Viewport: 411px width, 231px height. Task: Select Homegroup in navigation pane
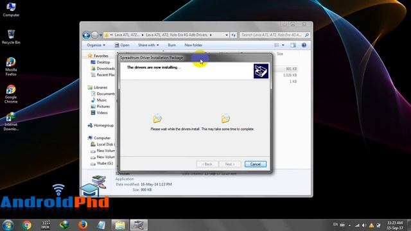coord(103,126)
